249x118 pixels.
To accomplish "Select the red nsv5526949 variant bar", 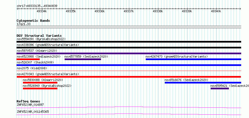I will 40,88.
